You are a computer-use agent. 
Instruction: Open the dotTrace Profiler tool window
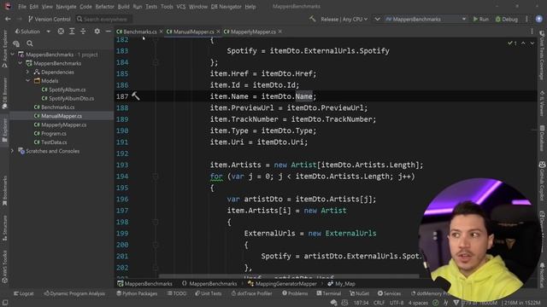253,293
